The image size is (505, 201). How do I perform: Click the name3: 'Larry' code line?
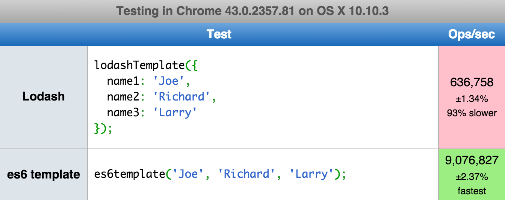coord(152,112)
